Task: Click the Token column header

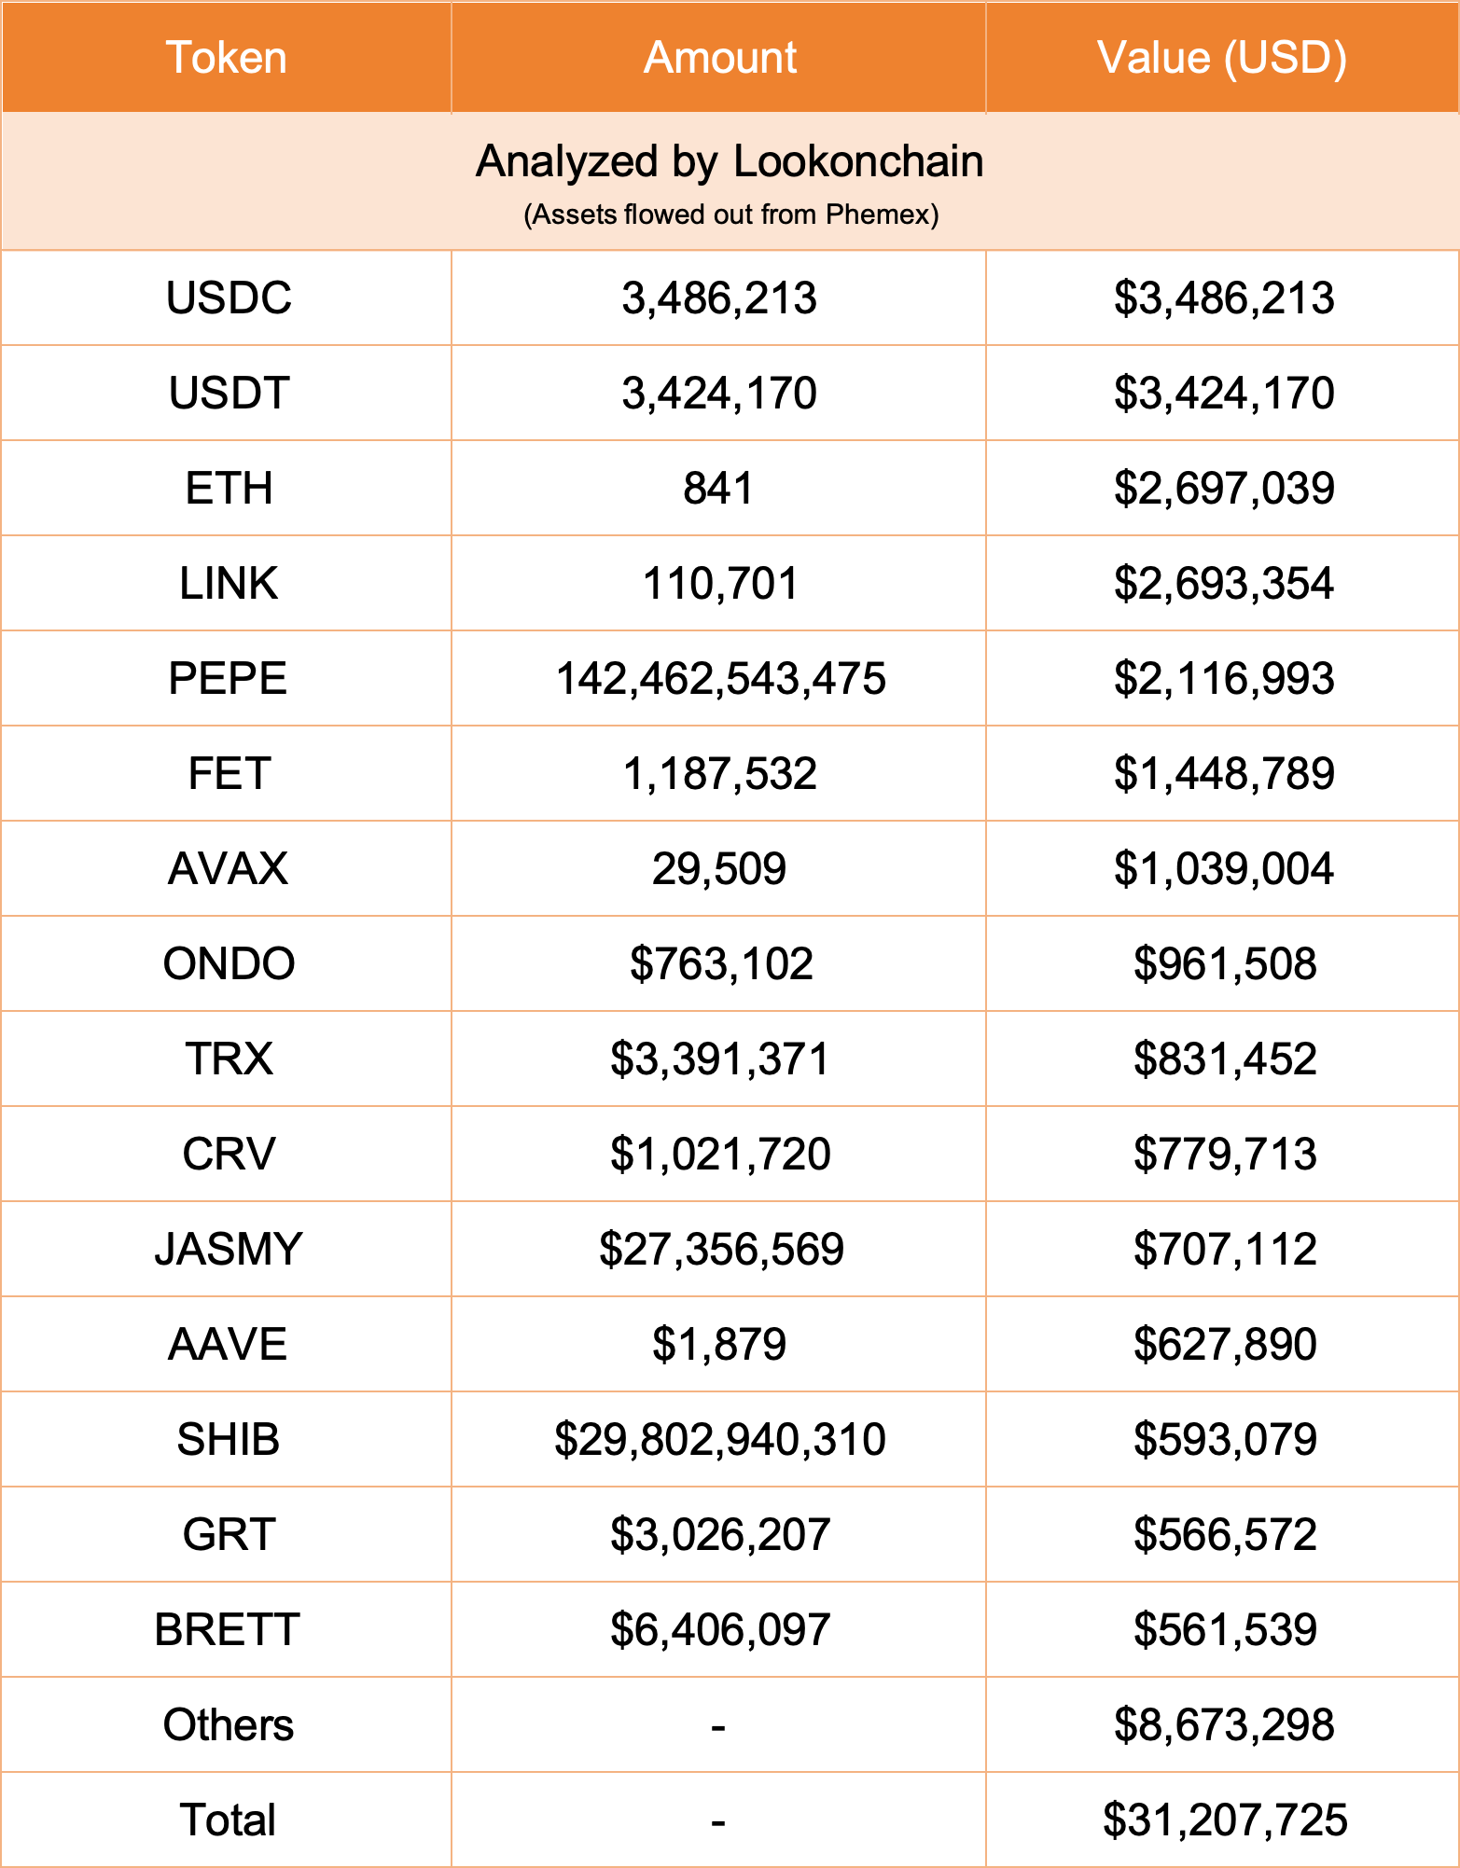Action: point(227,58)
